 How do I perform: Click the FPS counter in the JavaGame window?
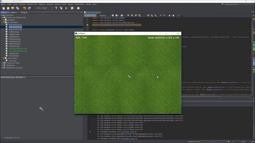coord(81,38)
